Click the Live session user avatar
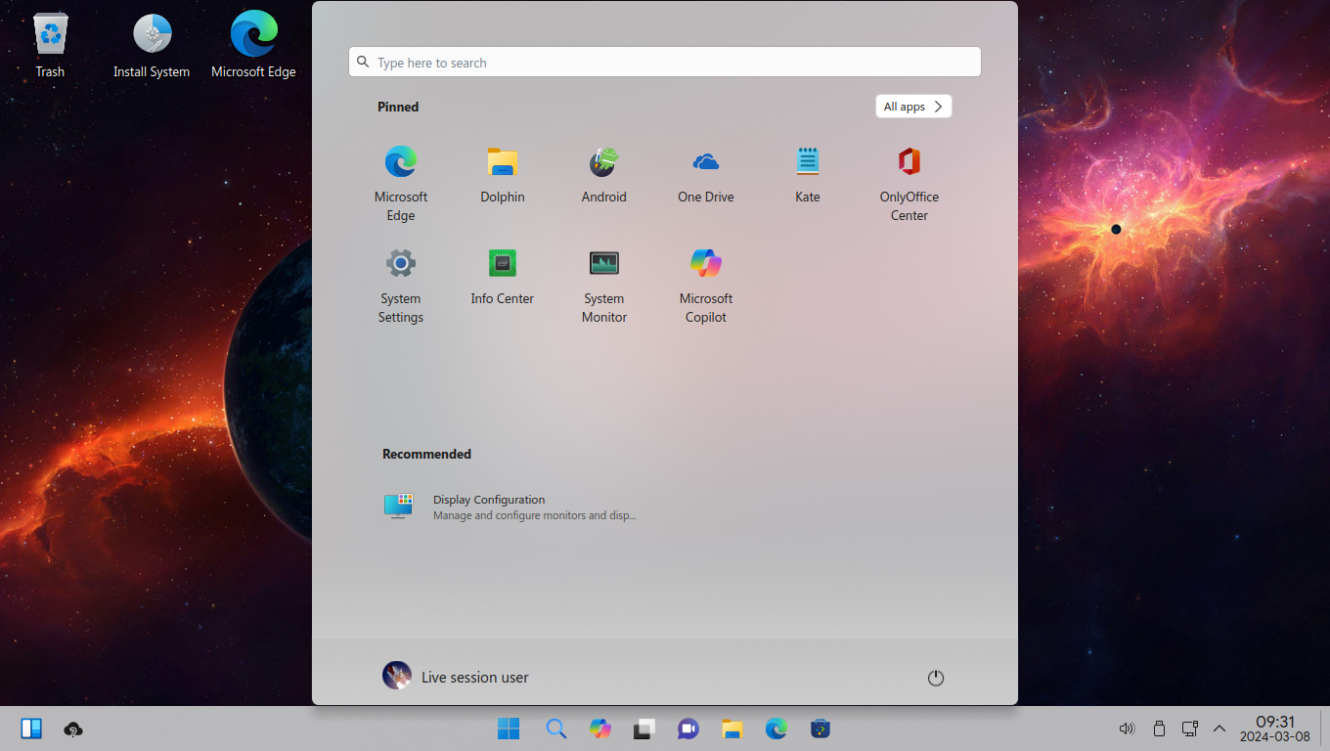Image resolution: width=1330 pixels, height=751 pixels. pos(397,676)
